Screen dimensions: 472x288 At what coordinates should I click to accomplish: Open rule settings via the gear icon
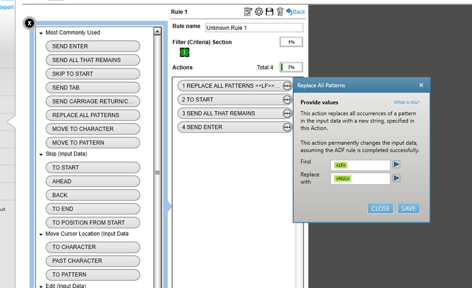259,12
